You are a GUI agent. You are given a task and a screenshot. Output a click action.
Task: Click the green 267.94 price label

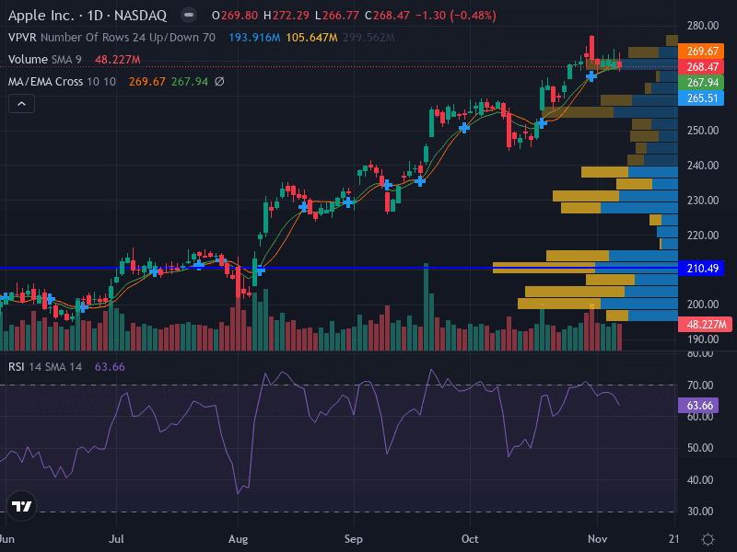point(702,83)
